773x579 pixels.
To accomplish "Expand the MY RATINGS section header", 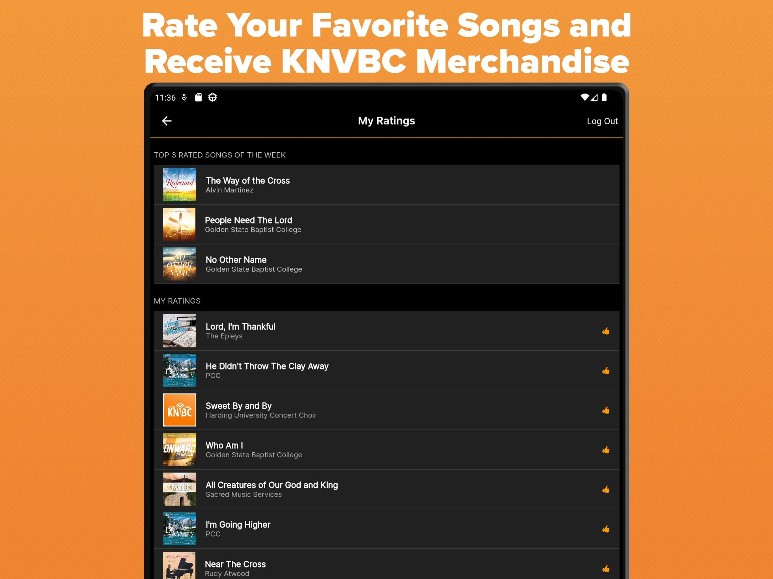I will coord(176,301).
